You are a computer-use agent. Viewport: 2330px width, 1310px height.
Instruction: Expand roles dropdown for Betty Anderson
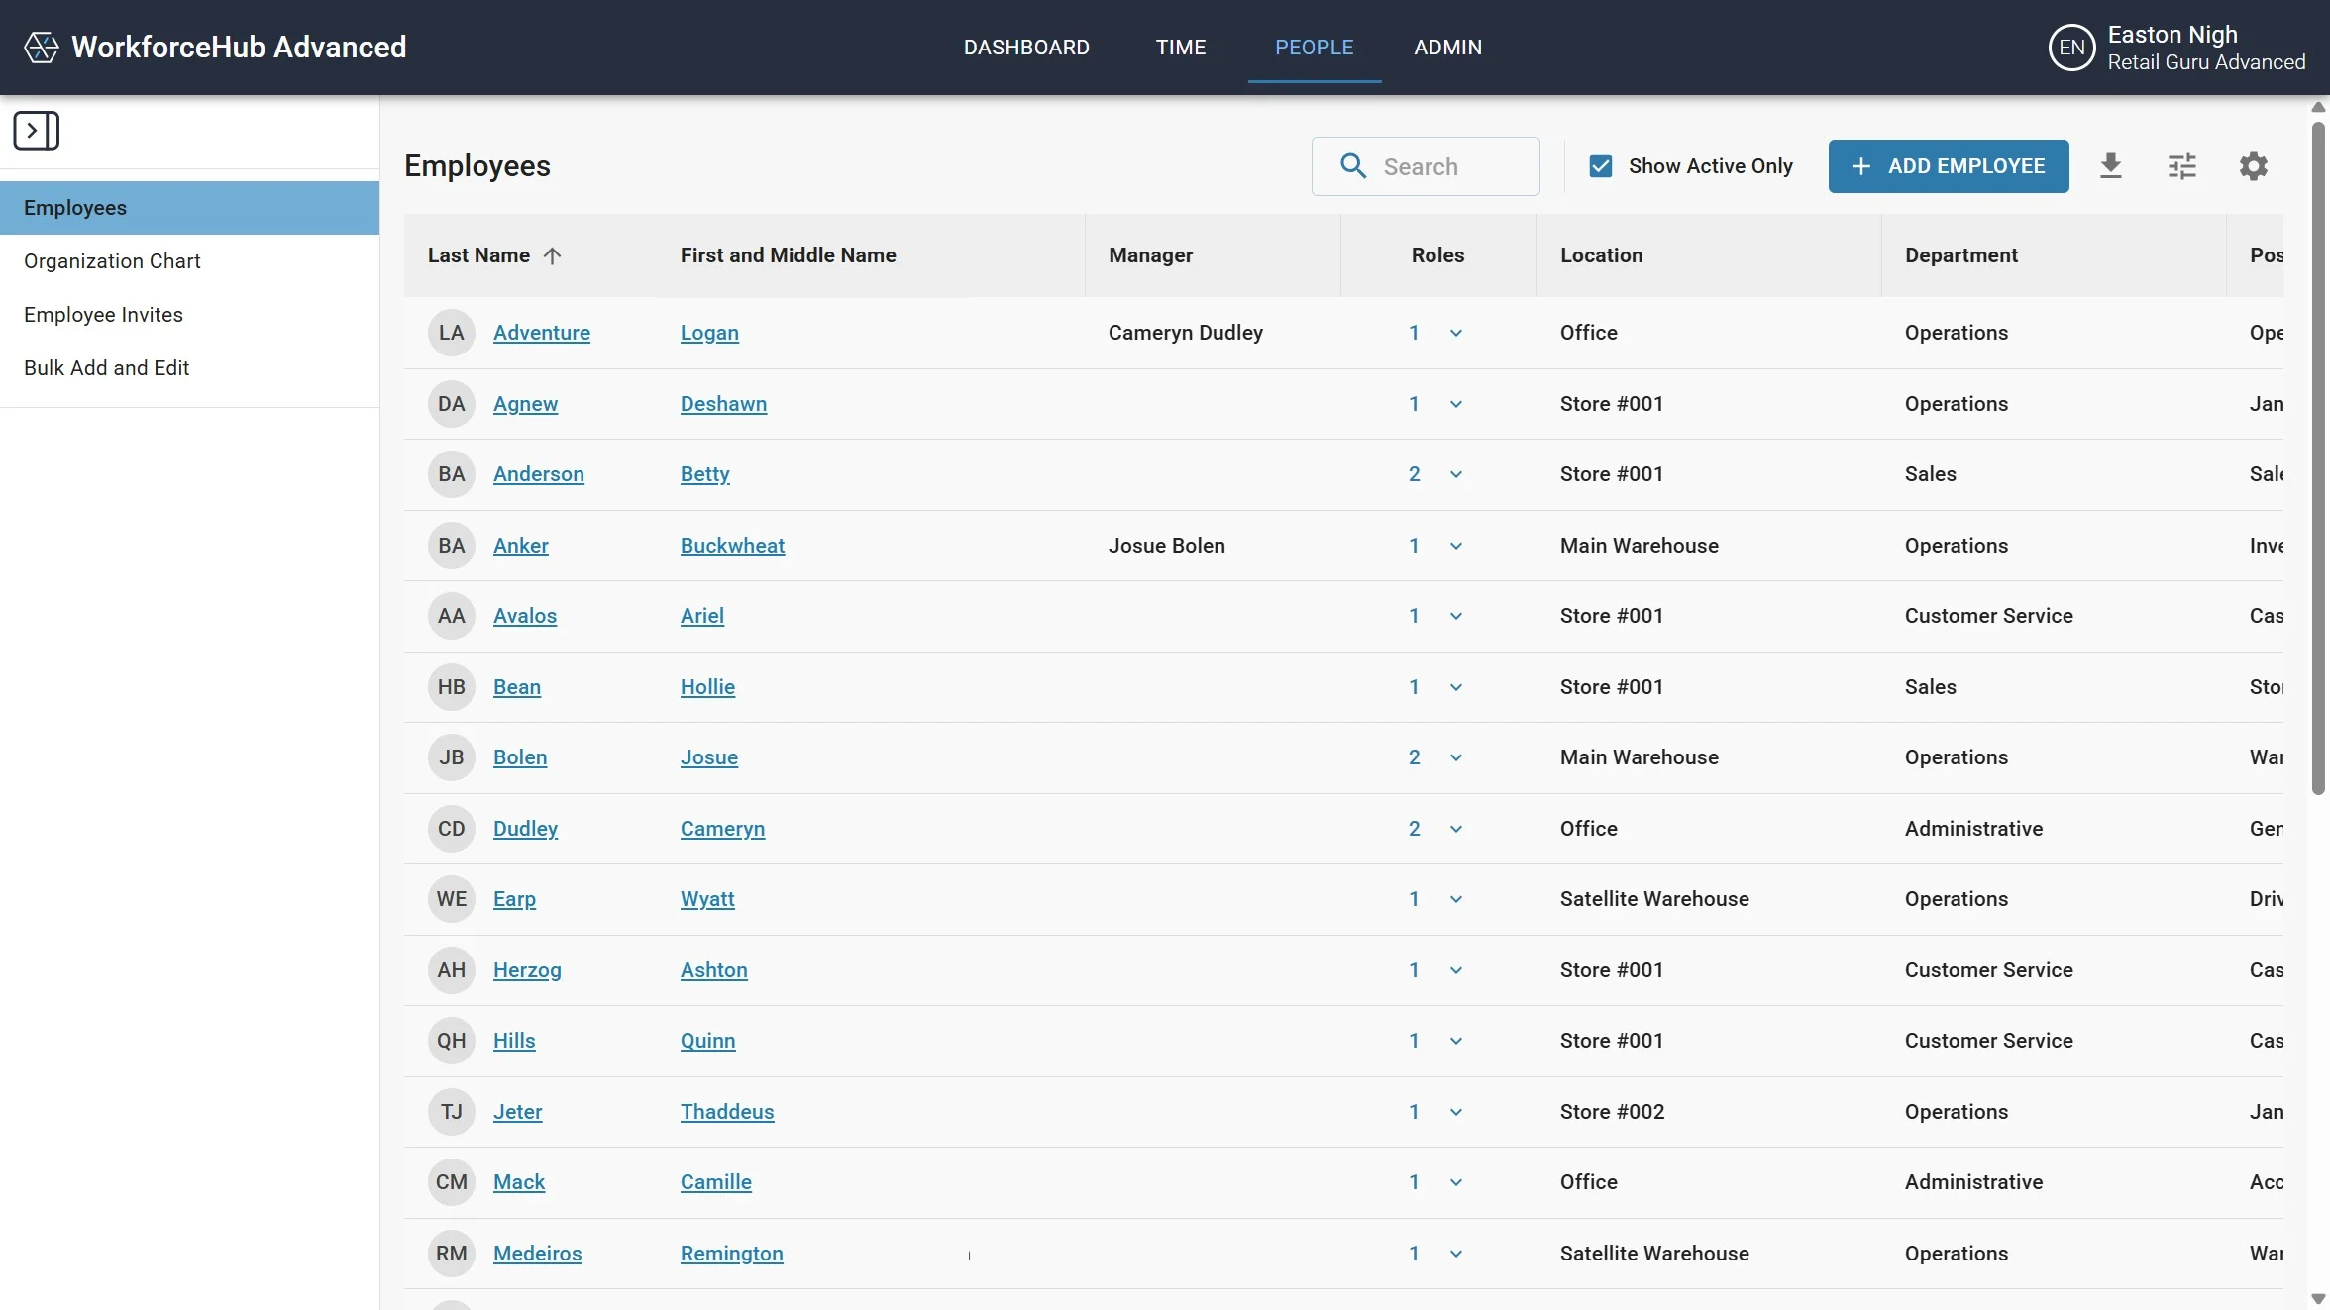tap(1456, 475)
